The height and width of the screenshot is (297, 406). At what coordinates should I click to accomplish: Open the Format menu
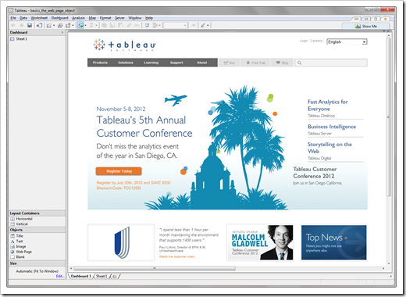[105, 18]
